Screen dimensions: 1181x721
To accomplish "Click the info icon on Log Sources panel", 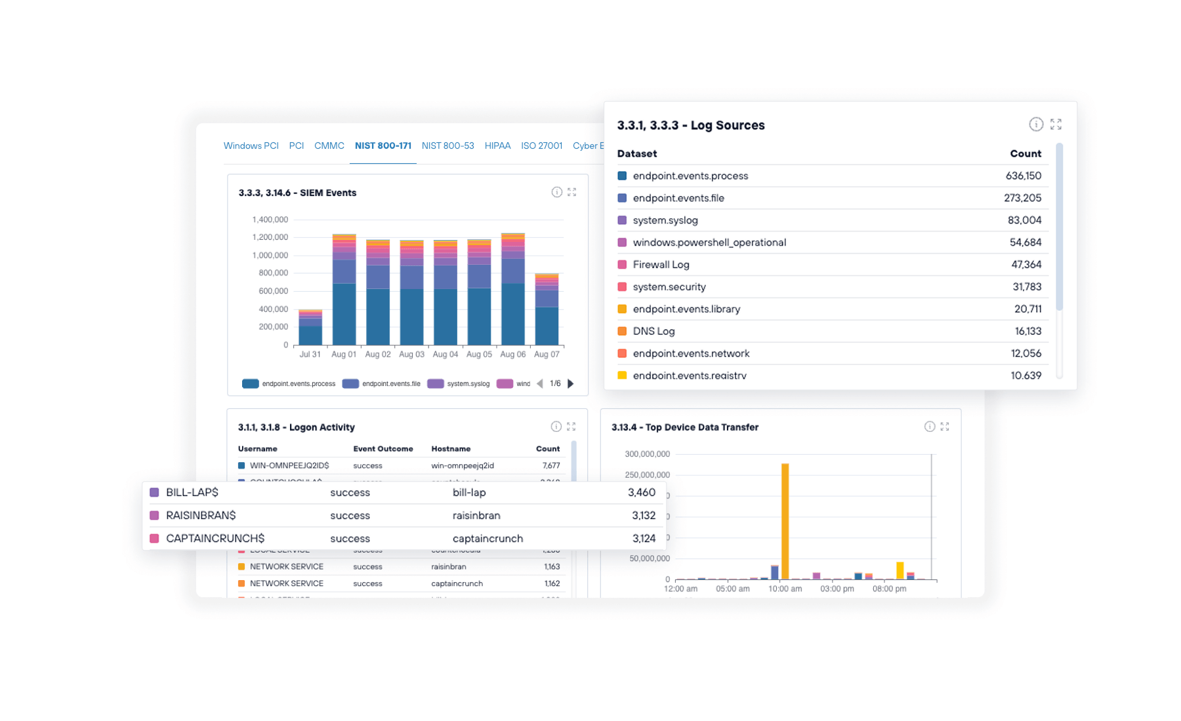I will coord(1036,124).
